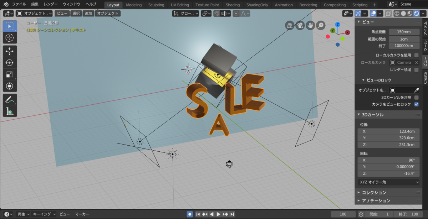Toggle snapping magnet button
The image size is (428, 219).
[x=216, y=14]
